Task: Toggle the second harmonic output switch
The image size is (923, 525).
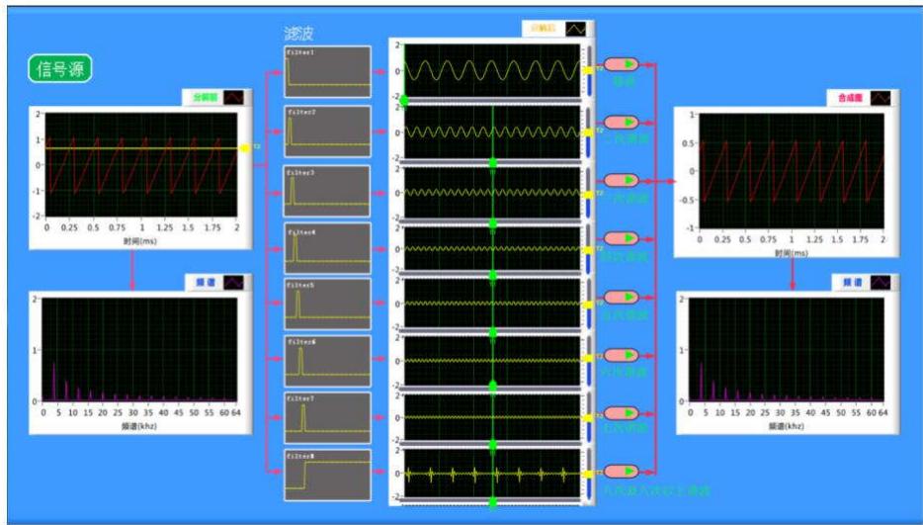Action: coord(622,123)
